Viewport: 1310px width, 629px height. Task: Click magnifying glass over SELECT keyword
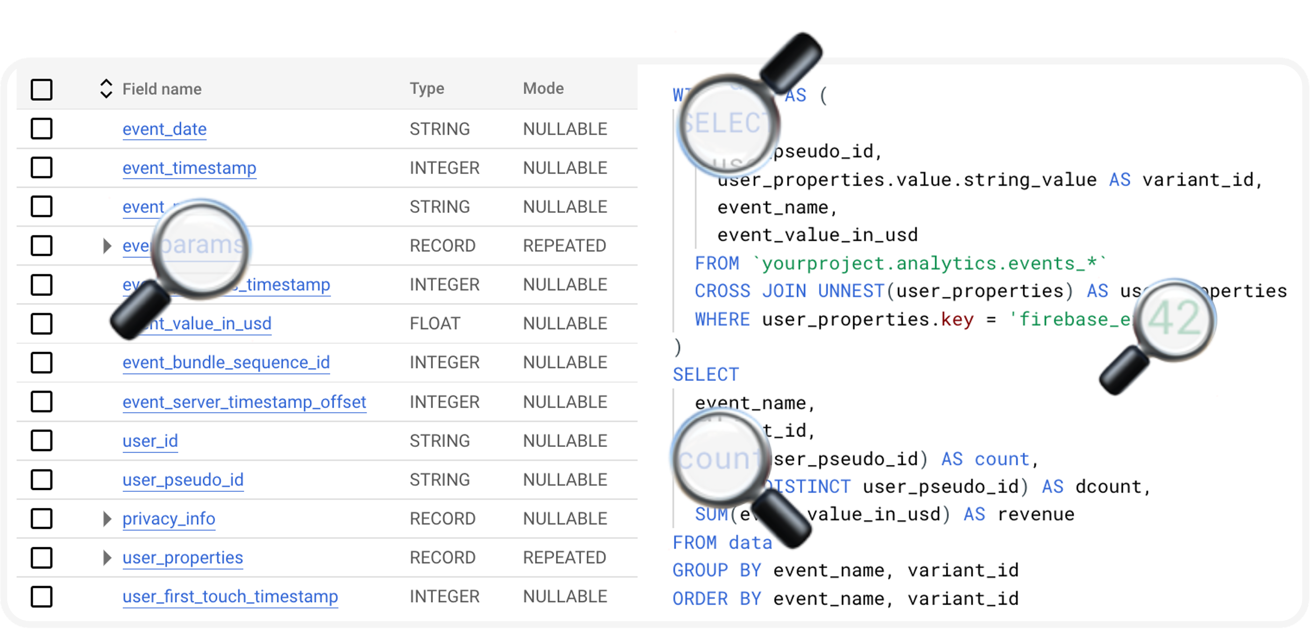[728, 124]
